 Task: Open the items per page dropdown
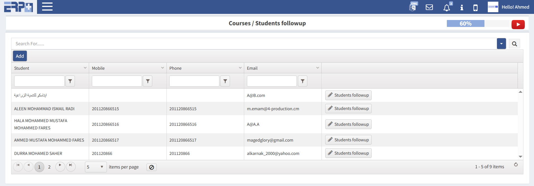[95, 167]
